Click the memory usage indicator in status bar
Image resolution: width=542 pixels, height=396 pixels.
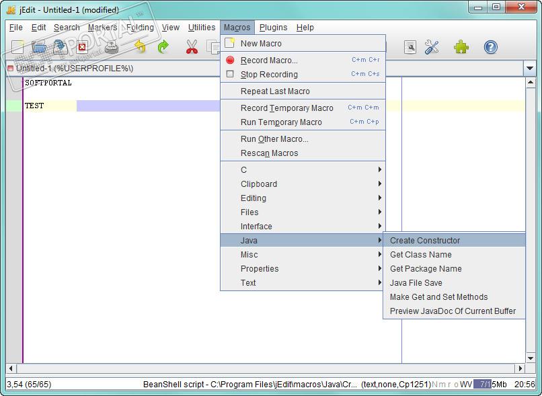(490, 384)
